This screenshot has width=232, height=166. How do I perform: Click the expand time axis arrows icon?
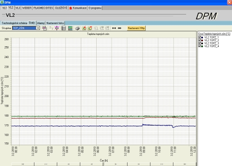114,28
